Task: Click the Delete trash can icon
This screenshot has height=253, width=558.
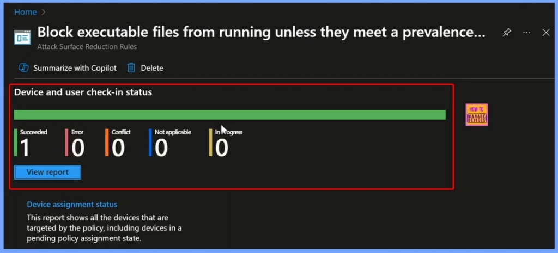Action: pyautogui.click(x=131, y=68)
